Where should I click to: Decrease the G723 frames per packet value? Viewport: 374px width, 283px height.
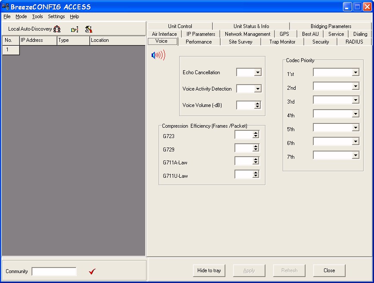click(x=256, y=137)
